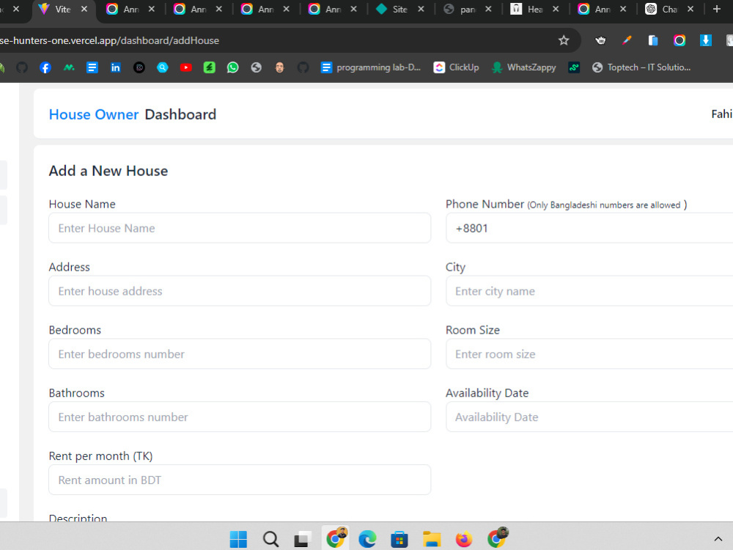This screenshot has width=733, height=550.
Task: Open programming lab bookmark
Action: [371, 67]
